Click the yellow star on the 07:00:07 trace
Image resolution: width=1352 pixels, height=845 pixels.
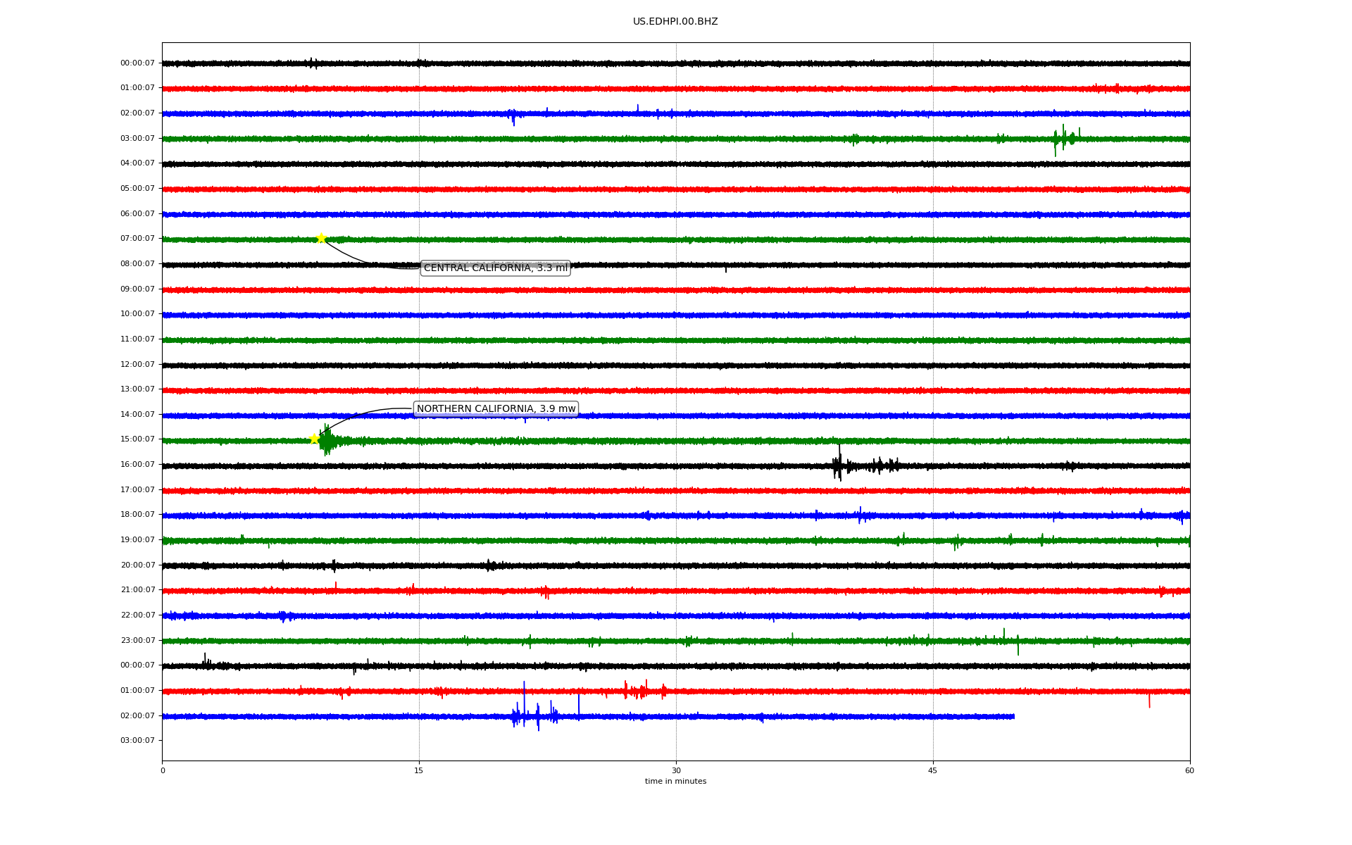point(321,238)
